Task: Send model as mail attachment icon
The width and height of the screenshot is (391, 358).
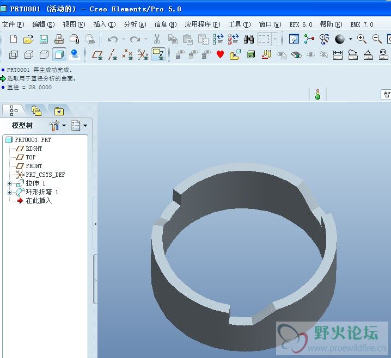Action: point(74,39)
